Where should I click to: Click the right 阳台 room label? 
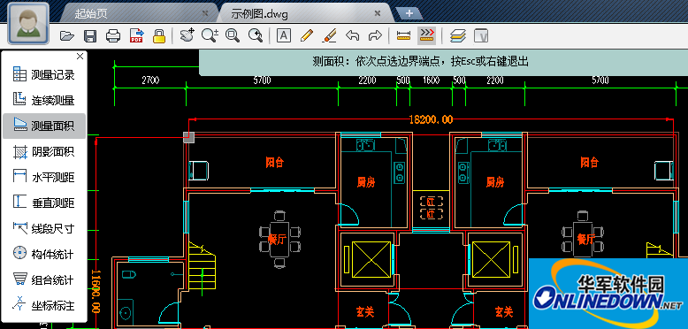[x=589, y=163]
